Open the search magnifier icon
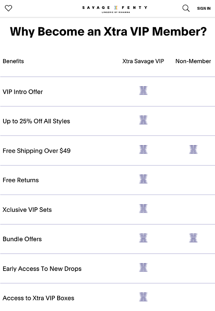The image size is (215, 311). coord(186,8)
